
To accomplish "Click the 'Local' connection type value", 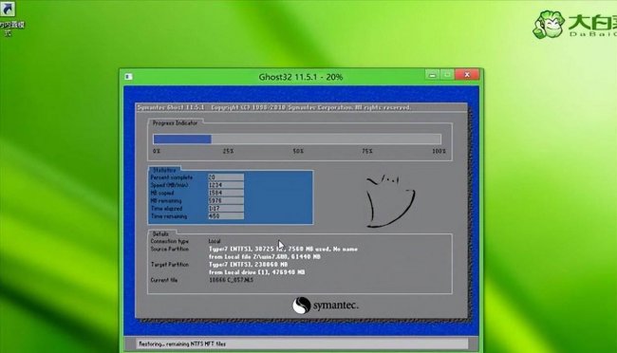I will pyautogui.click(x=215, y=241).
